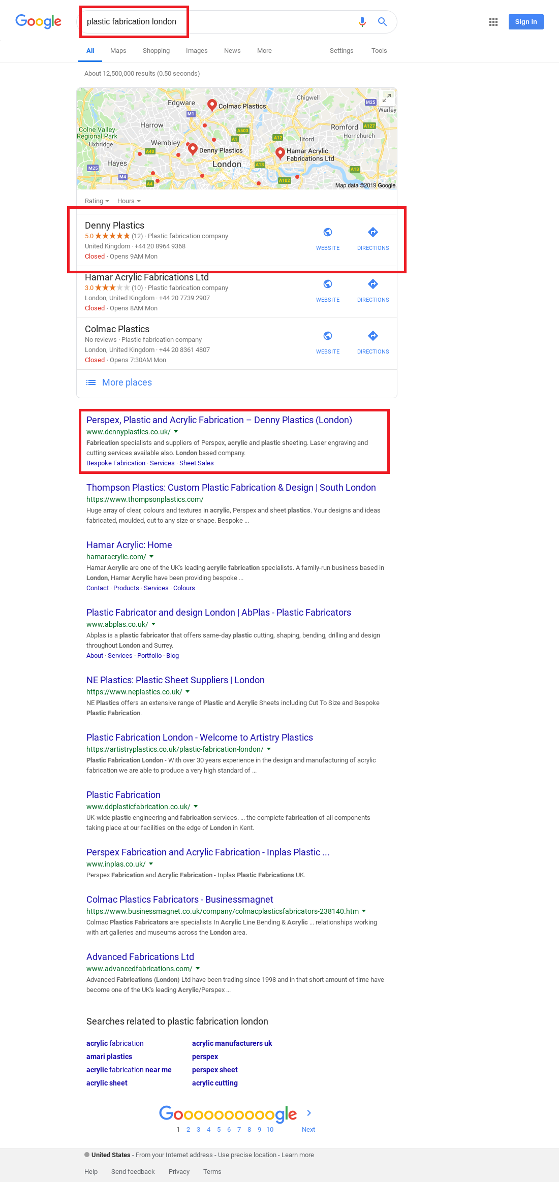Expand dropdown arrow beside dennyplastics.co.uk URL
The image size is (559, 1182).
click(176, 432)
